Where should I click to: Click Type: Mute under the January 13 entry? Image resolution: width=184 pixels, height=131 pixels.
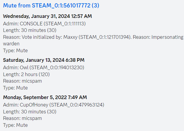(15, 88)
